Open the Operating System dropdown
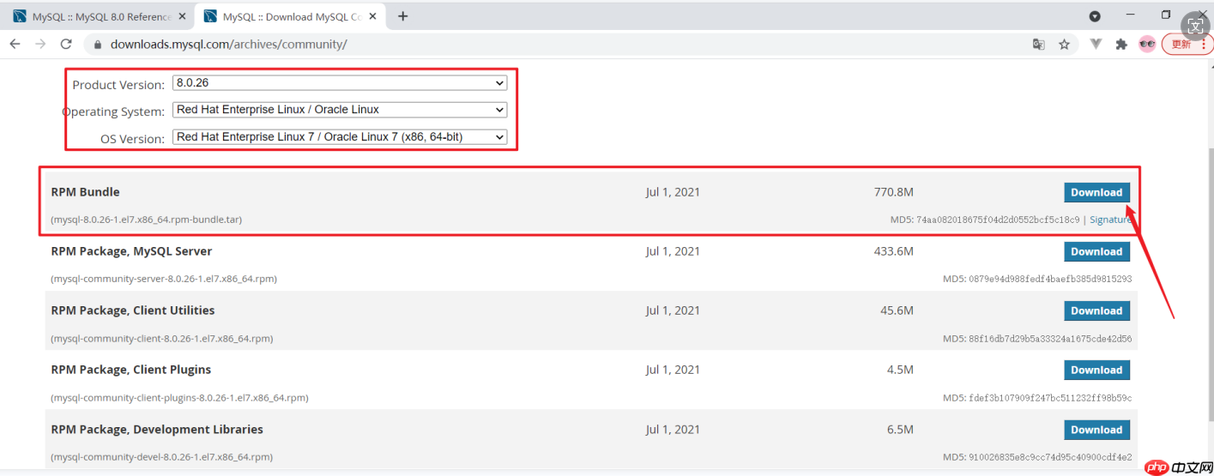The height and width of the screenshot is (476, 1214). [340, 110]
